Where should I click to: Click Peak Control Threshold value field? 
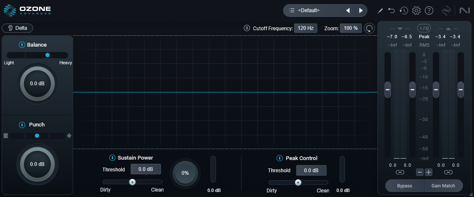[311, 171]
